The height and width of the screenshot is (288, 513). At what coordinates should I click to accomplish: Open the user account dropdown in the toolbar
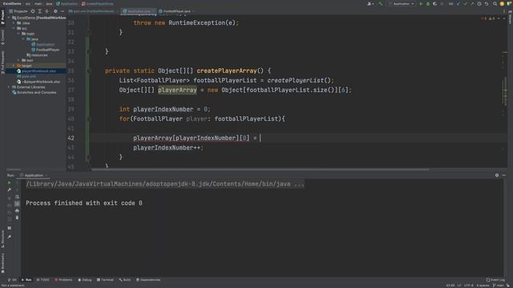[x=370, y=4]
